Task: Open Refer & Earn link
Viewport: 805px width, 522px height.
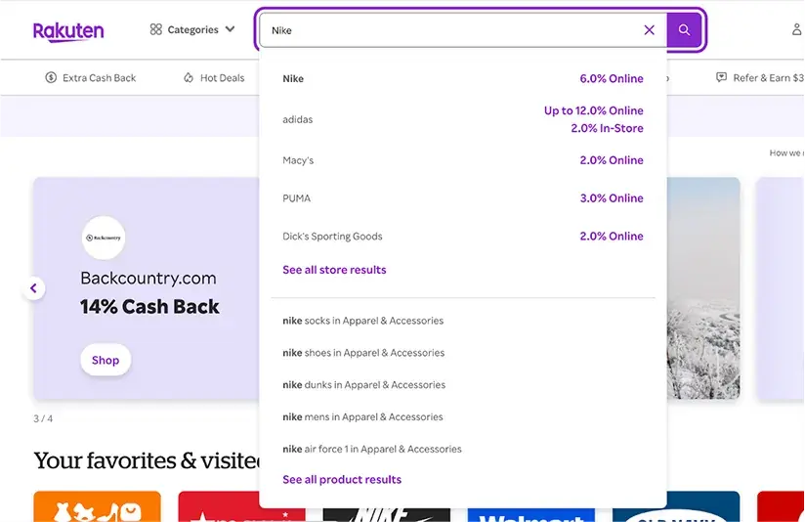Action: pyautogui.click(x=760, y=78)
